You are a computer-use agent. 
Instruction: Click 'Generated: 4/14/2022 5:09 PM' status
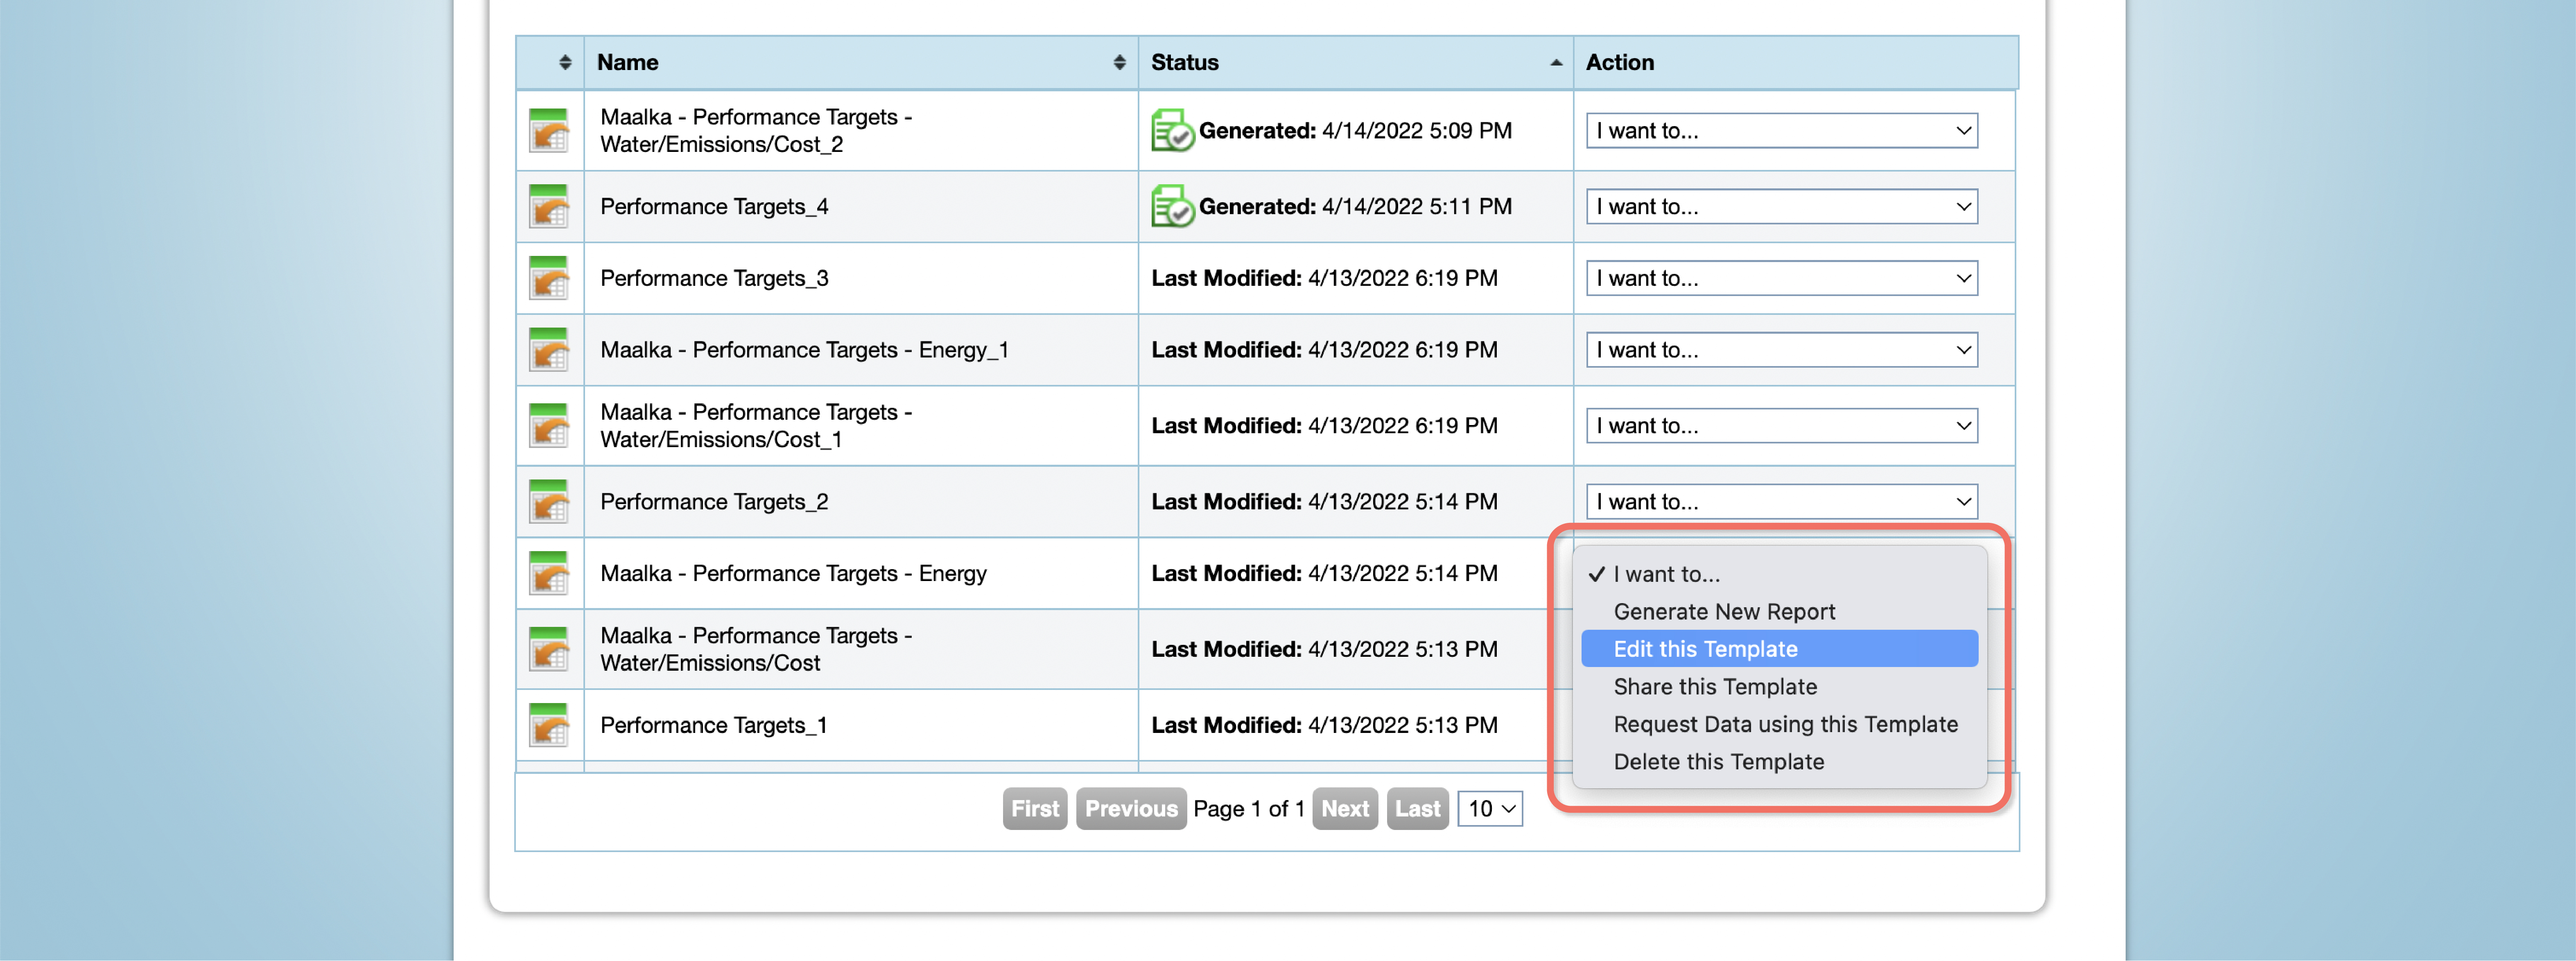click(x=1355, y=131)
